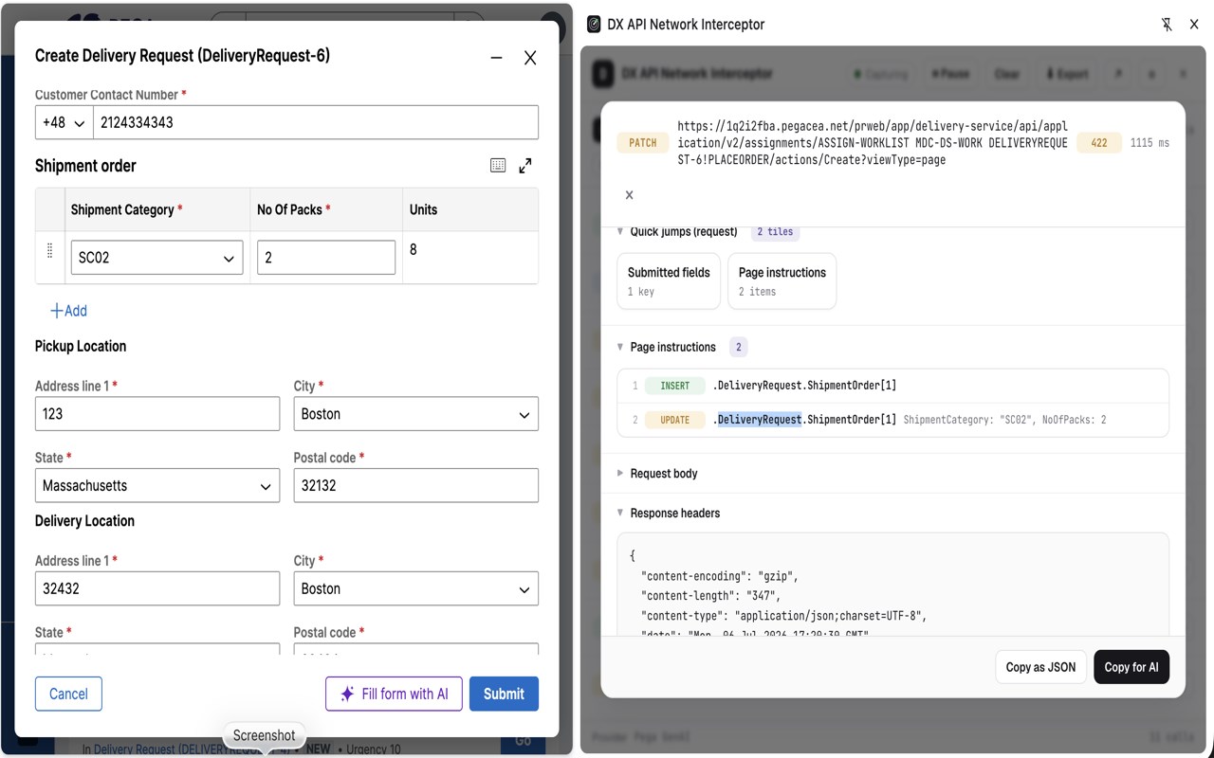Click Copy for AI

tap(1131, 667)
